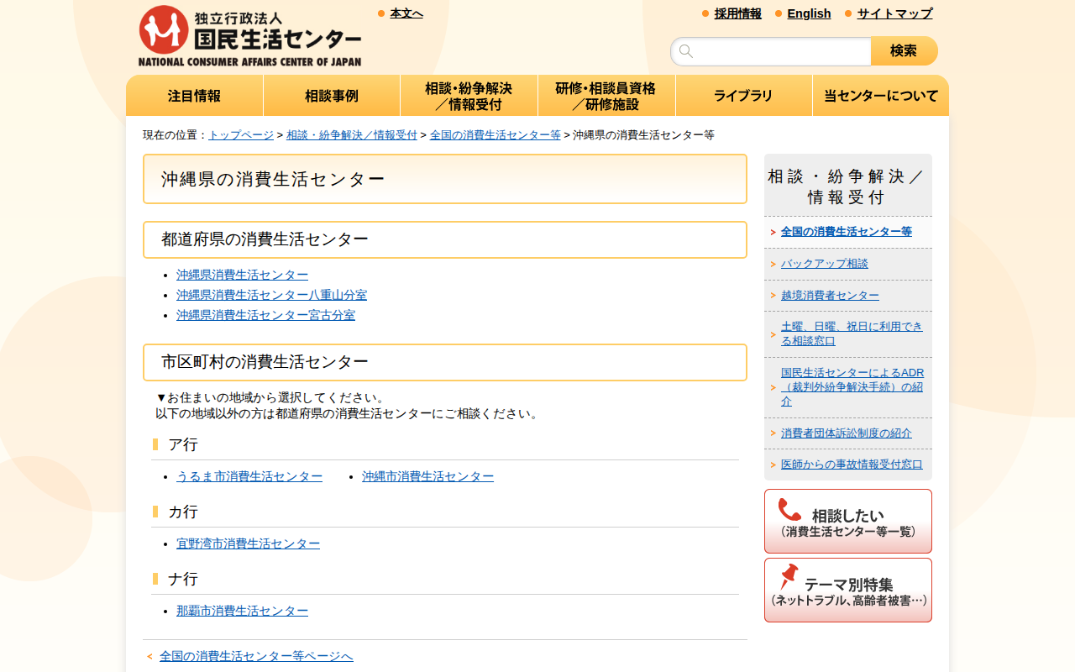Click 全国の消費生活センター等ページへ back link
The height and width of the screenshot is (672, 1075).
255,656
